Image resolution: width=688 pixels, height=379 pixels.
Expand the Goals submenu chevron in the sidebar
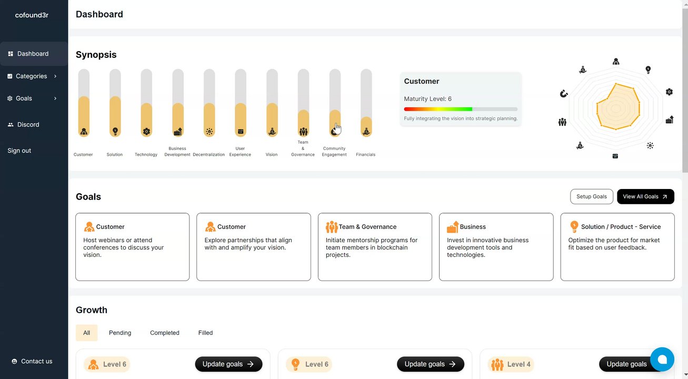coord(55,98)
